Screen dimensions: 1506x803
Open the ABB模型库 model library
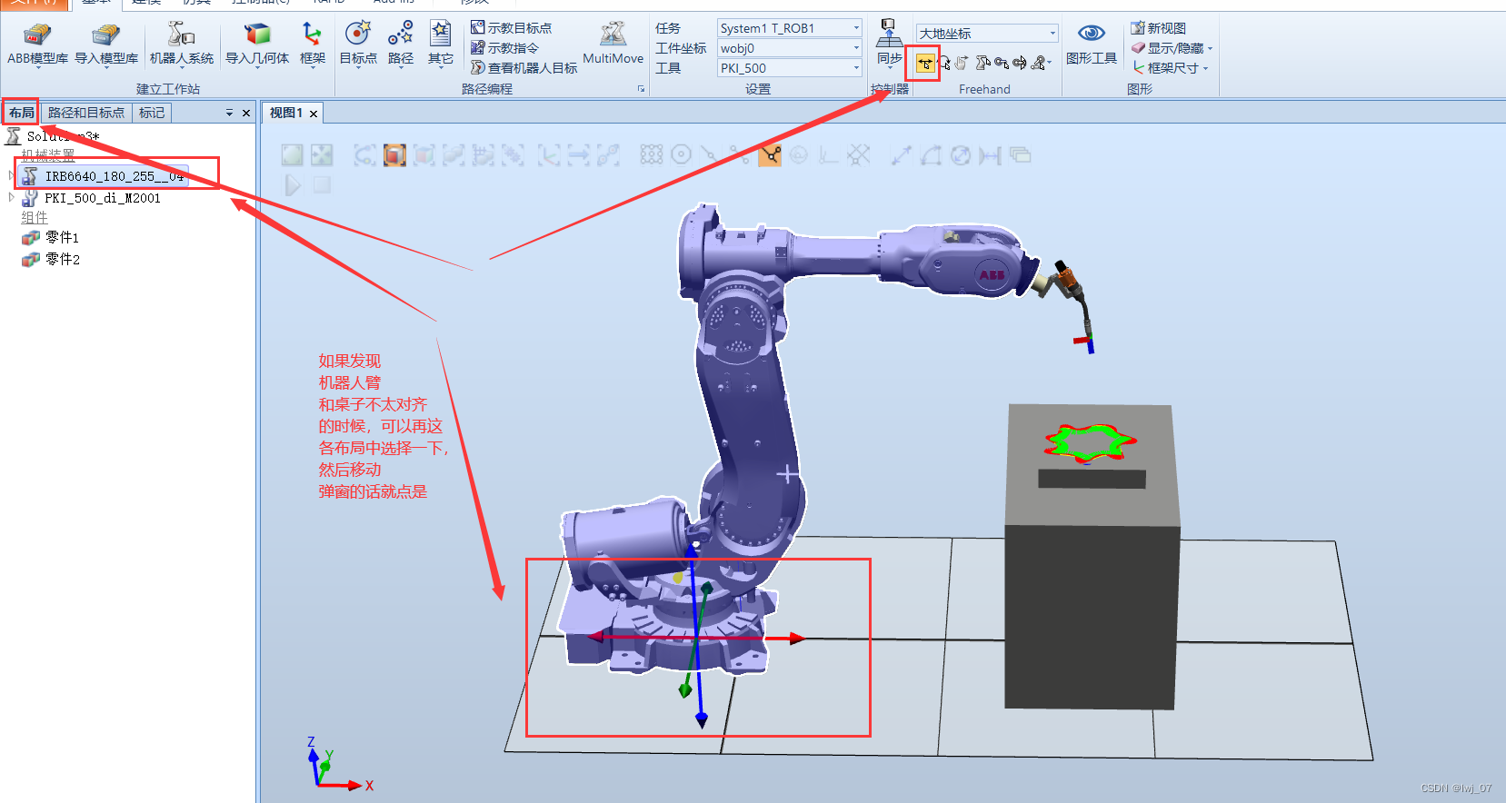coord(37,45)
